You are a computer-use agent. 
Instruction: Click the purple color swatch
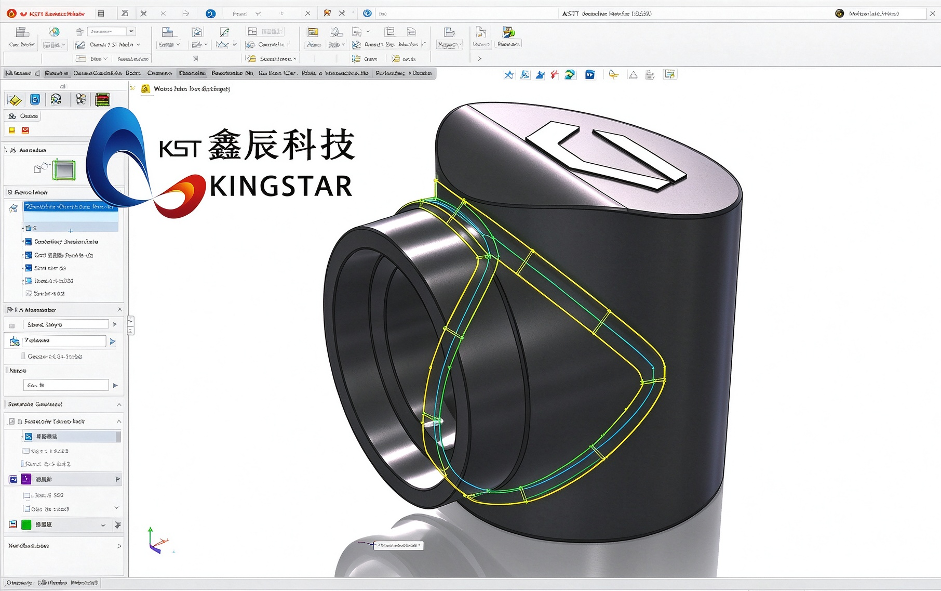(26, 479)
